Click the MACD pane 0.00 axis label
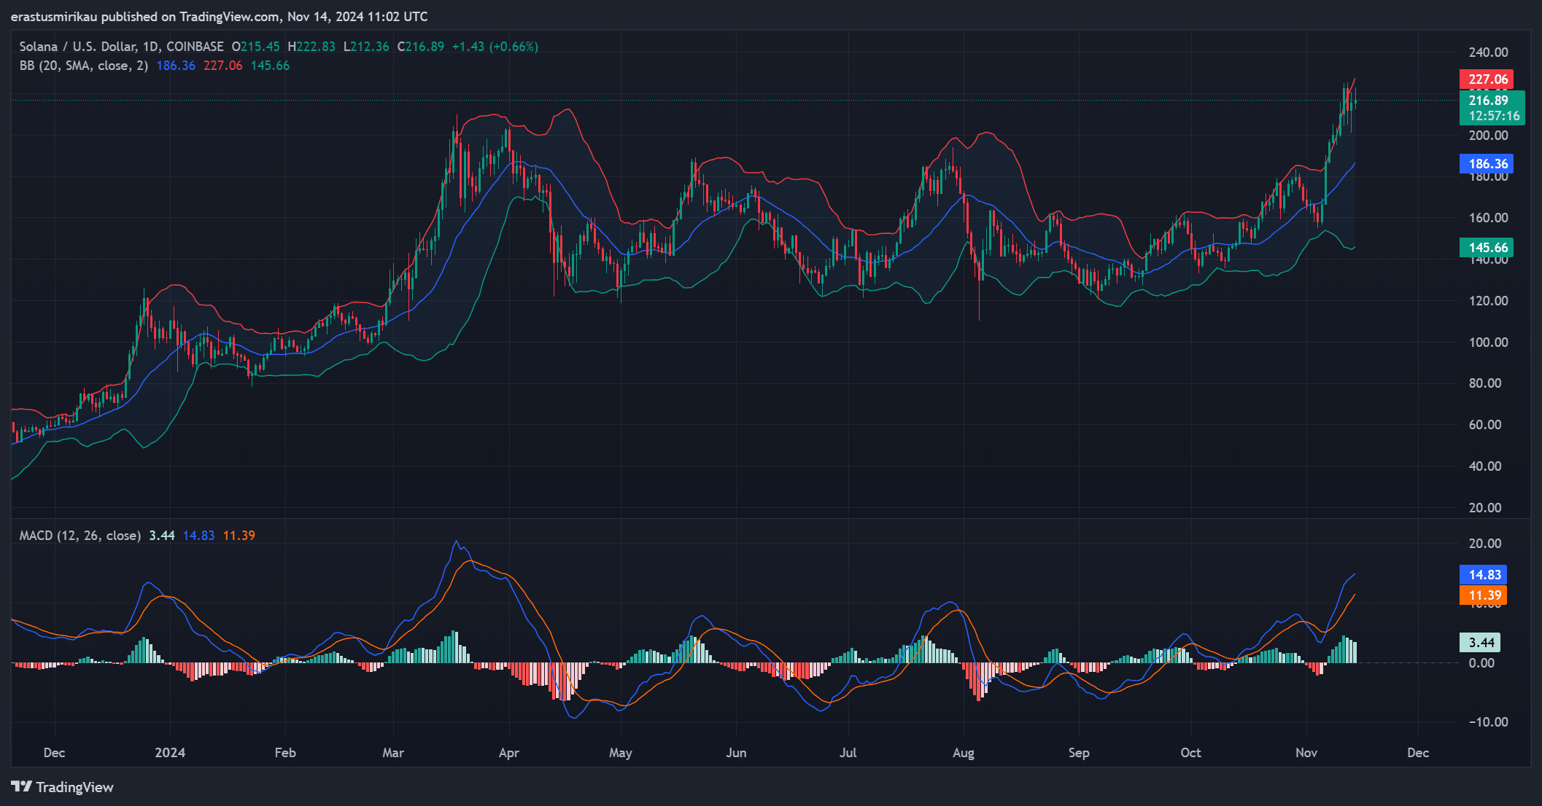This screenshot has height=806, width=1542. [1481, 663]
